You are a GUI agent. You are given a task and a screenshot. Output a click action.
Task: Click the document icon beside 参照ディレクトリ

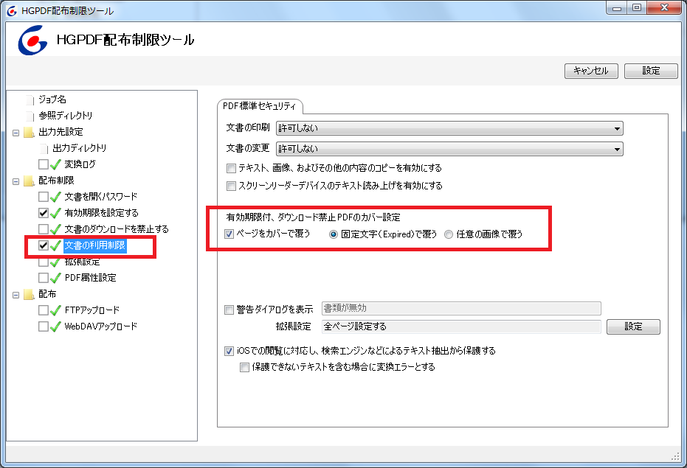(x=30, y=116)
